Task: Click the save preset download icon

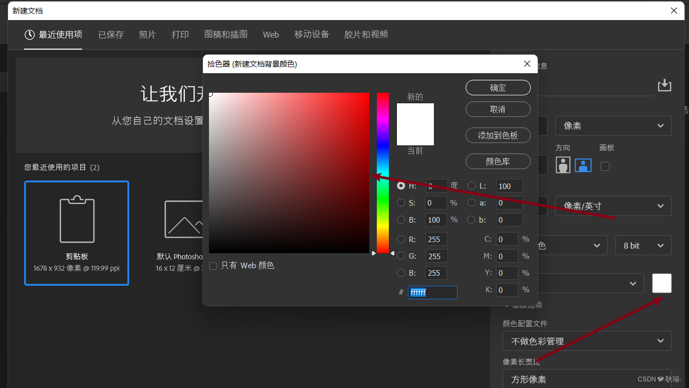Action: point(664,85)
